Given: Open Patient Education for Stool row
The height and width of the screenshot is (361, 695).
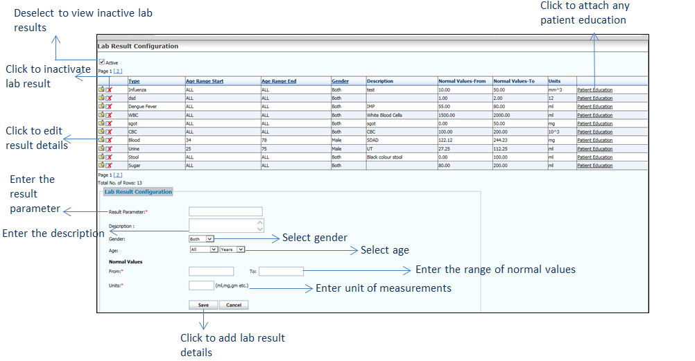Looking at the screenshot, I should [595, 157].
